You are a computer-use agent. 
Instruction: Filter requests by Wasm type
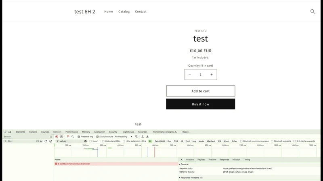pyautogui.click(x=227, y=141)
